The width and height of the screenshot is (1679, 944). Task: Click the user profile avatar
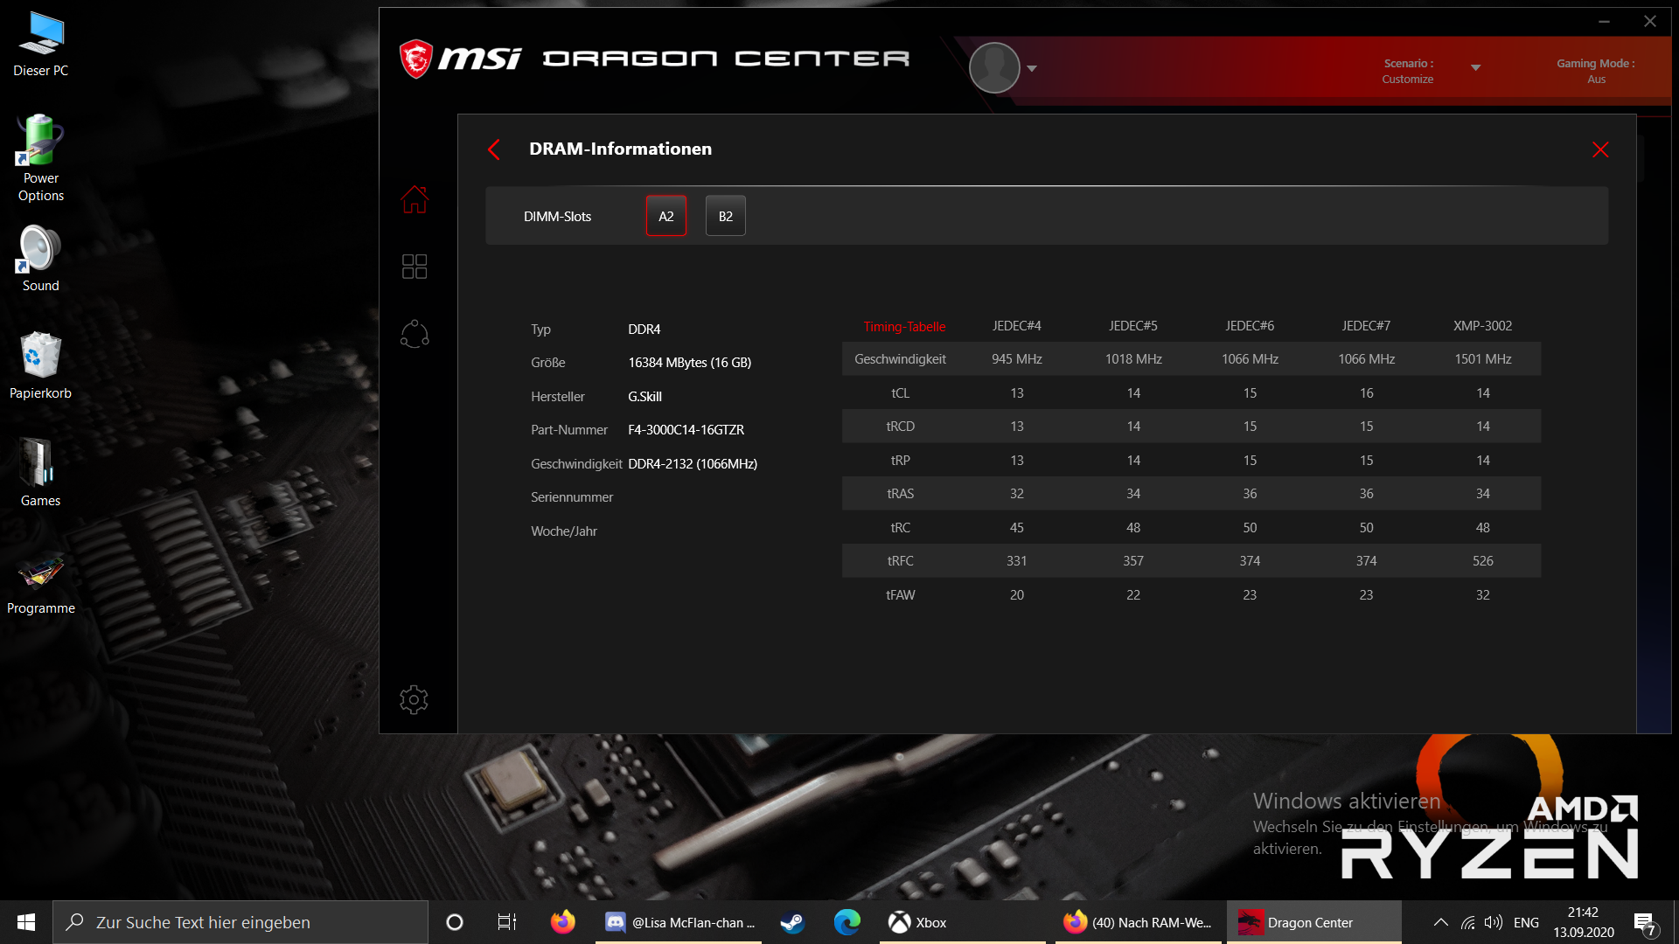[x=994, y=67]
